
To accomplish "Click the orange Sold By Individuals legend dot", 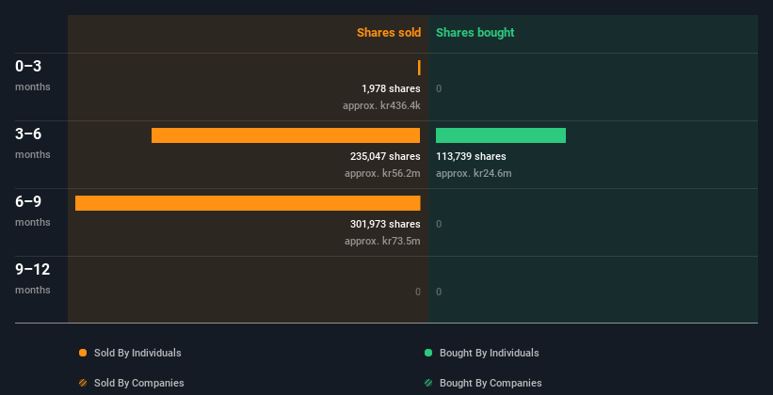I will click(83, 353).
